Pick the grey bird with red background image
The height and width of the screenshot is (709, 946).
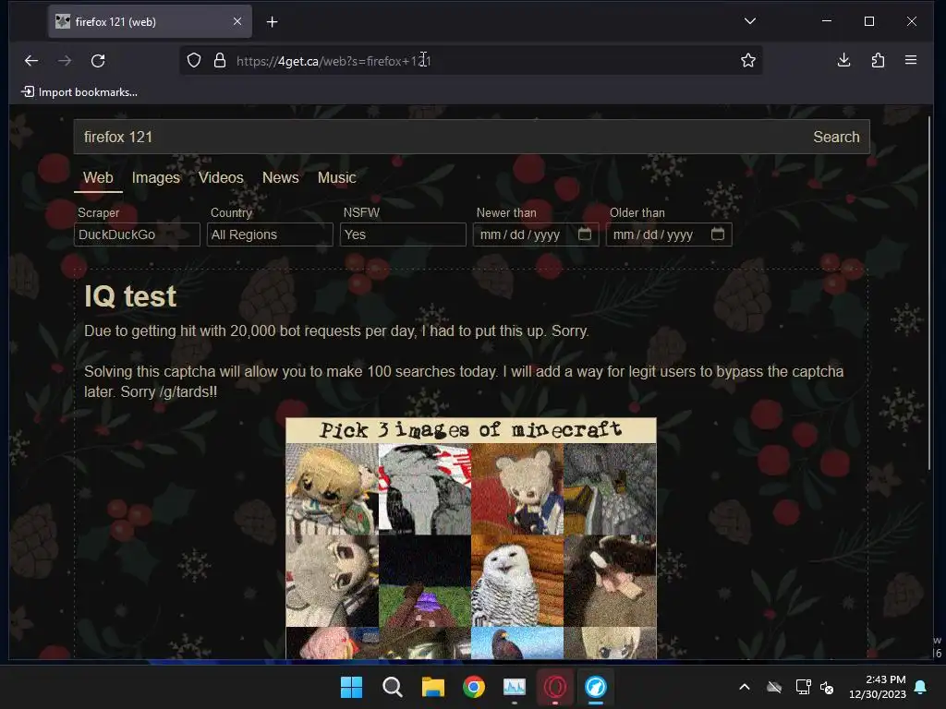[x=425, y=489]
